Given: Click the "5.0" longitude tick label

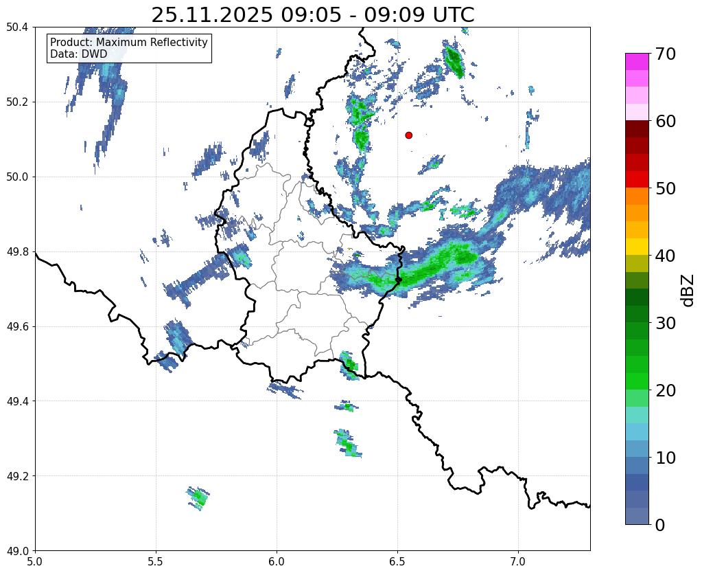Looking at the screenshot, I should (x=35, y=561).
